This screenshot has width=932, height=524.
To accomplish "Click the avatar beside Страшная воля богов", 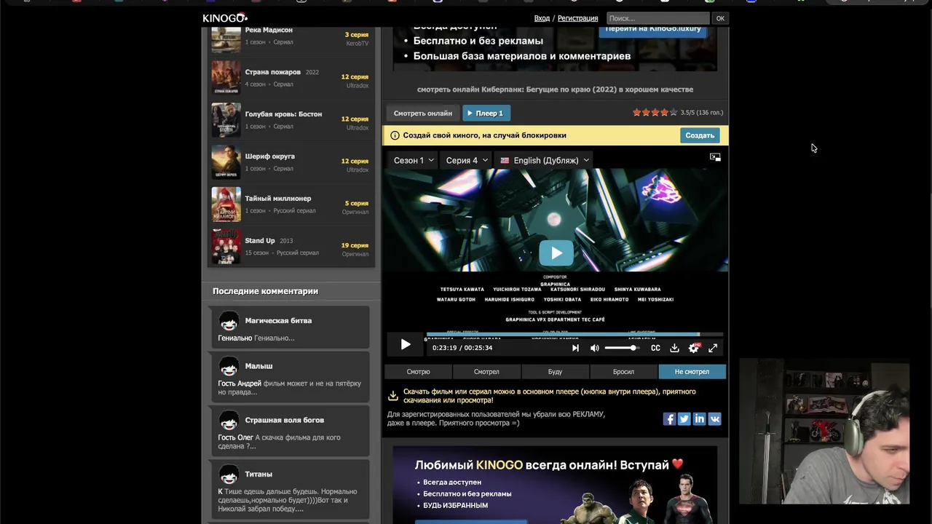I will click(x=229, y=420).
